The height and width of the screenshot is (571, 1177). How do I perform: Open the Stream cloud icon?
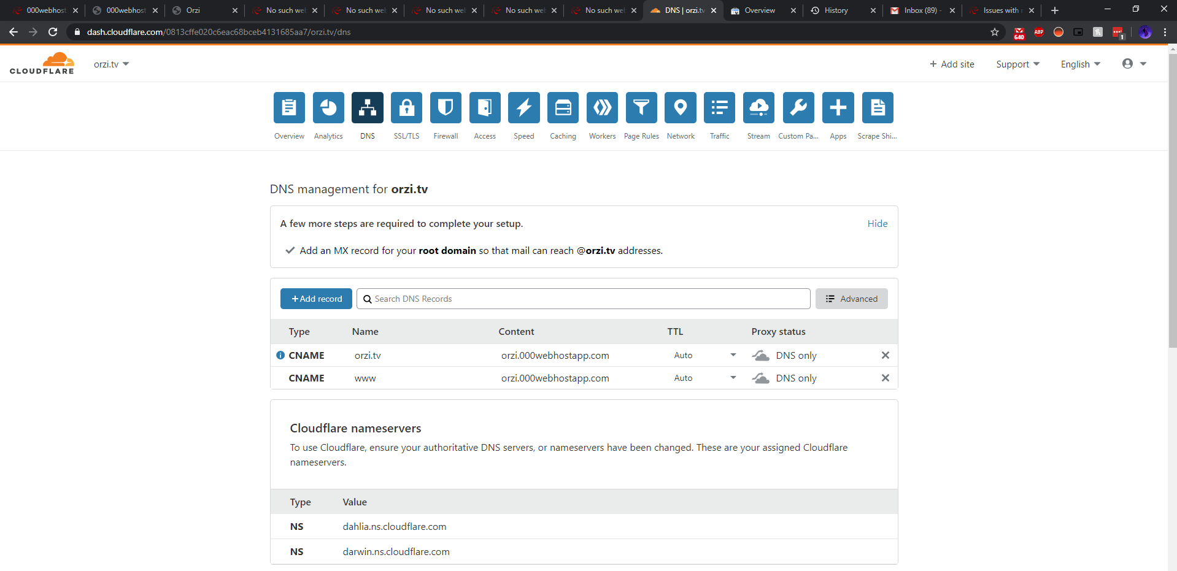[x=759, y=108]
